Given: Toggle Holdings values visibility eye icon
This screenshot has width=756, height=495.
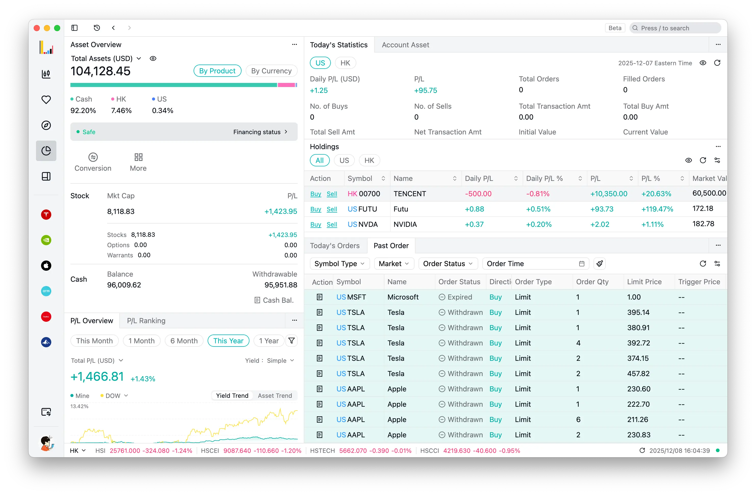Looking at the screenshot, I should tap(688, 160).
